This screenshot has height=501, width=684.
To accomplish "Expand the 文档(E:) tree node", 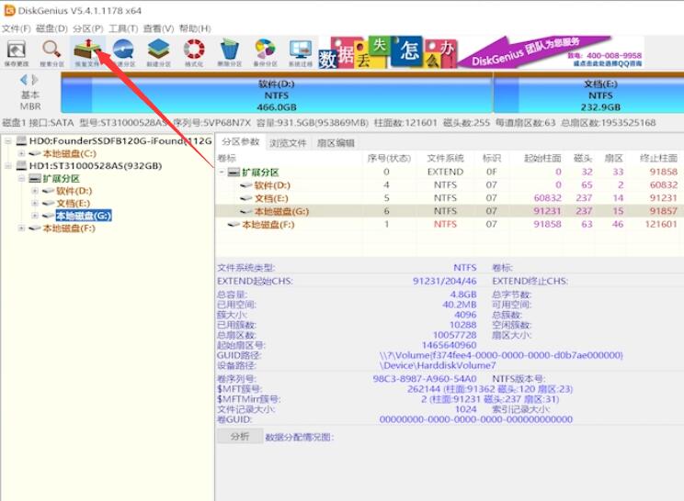I will click(x=35, y=204).
